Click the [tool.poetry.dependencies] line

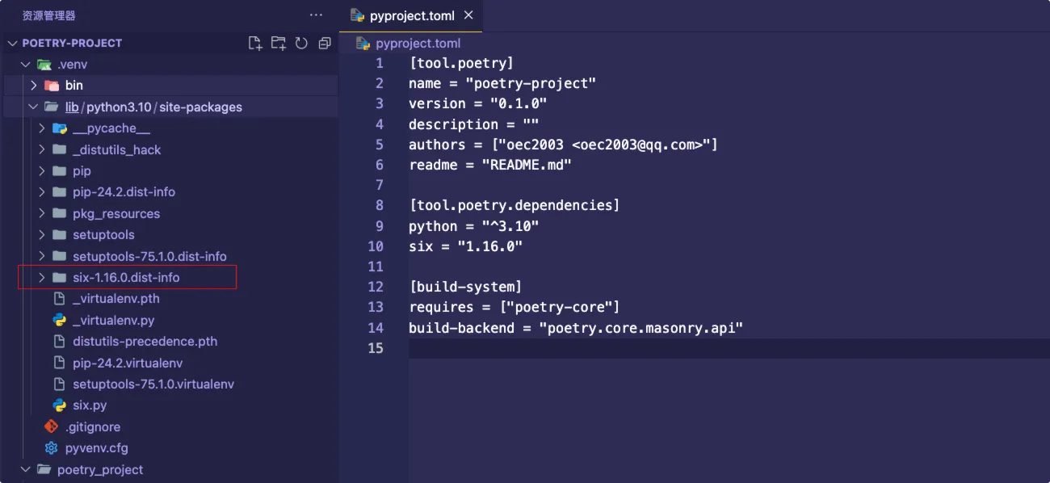tap(514, 205)
